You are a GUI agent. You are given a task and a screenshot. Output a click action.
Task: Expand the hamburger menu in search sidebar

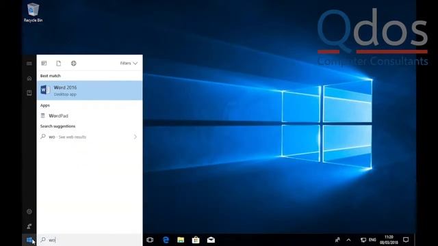click(x=29, y=64)
